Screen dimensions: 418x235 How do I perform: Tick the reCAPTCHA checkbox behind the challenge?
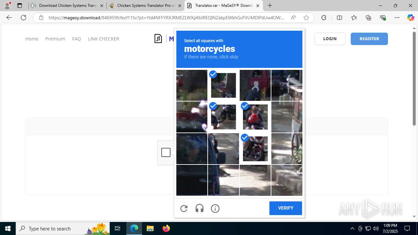[x=166, y=152]
